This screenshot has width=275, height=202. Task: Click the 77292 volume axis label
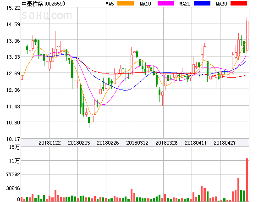click(13, 174)
